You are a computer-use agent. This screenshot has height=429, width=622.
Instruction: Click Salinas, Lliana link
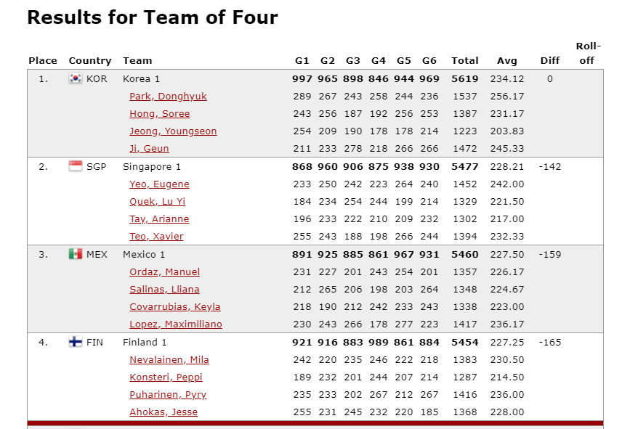164,290
